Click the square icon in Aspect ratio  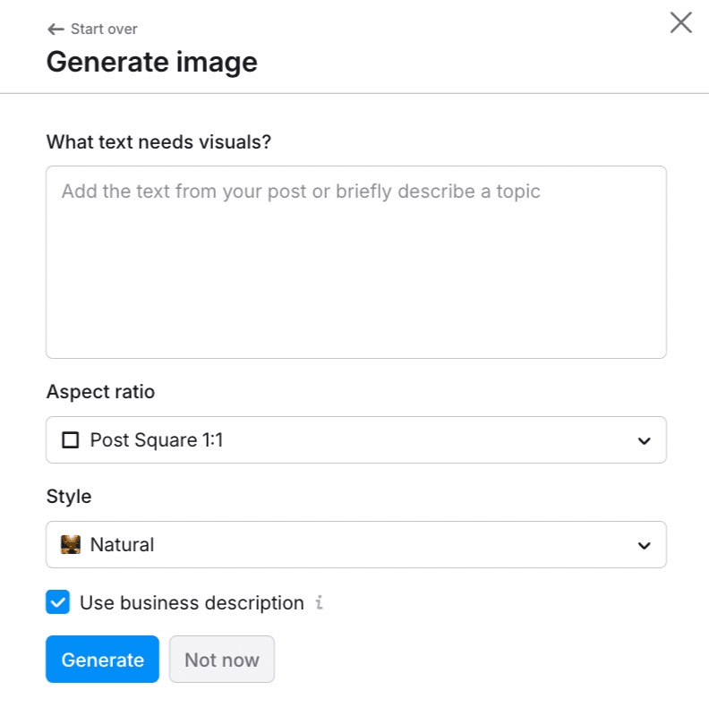70,440
